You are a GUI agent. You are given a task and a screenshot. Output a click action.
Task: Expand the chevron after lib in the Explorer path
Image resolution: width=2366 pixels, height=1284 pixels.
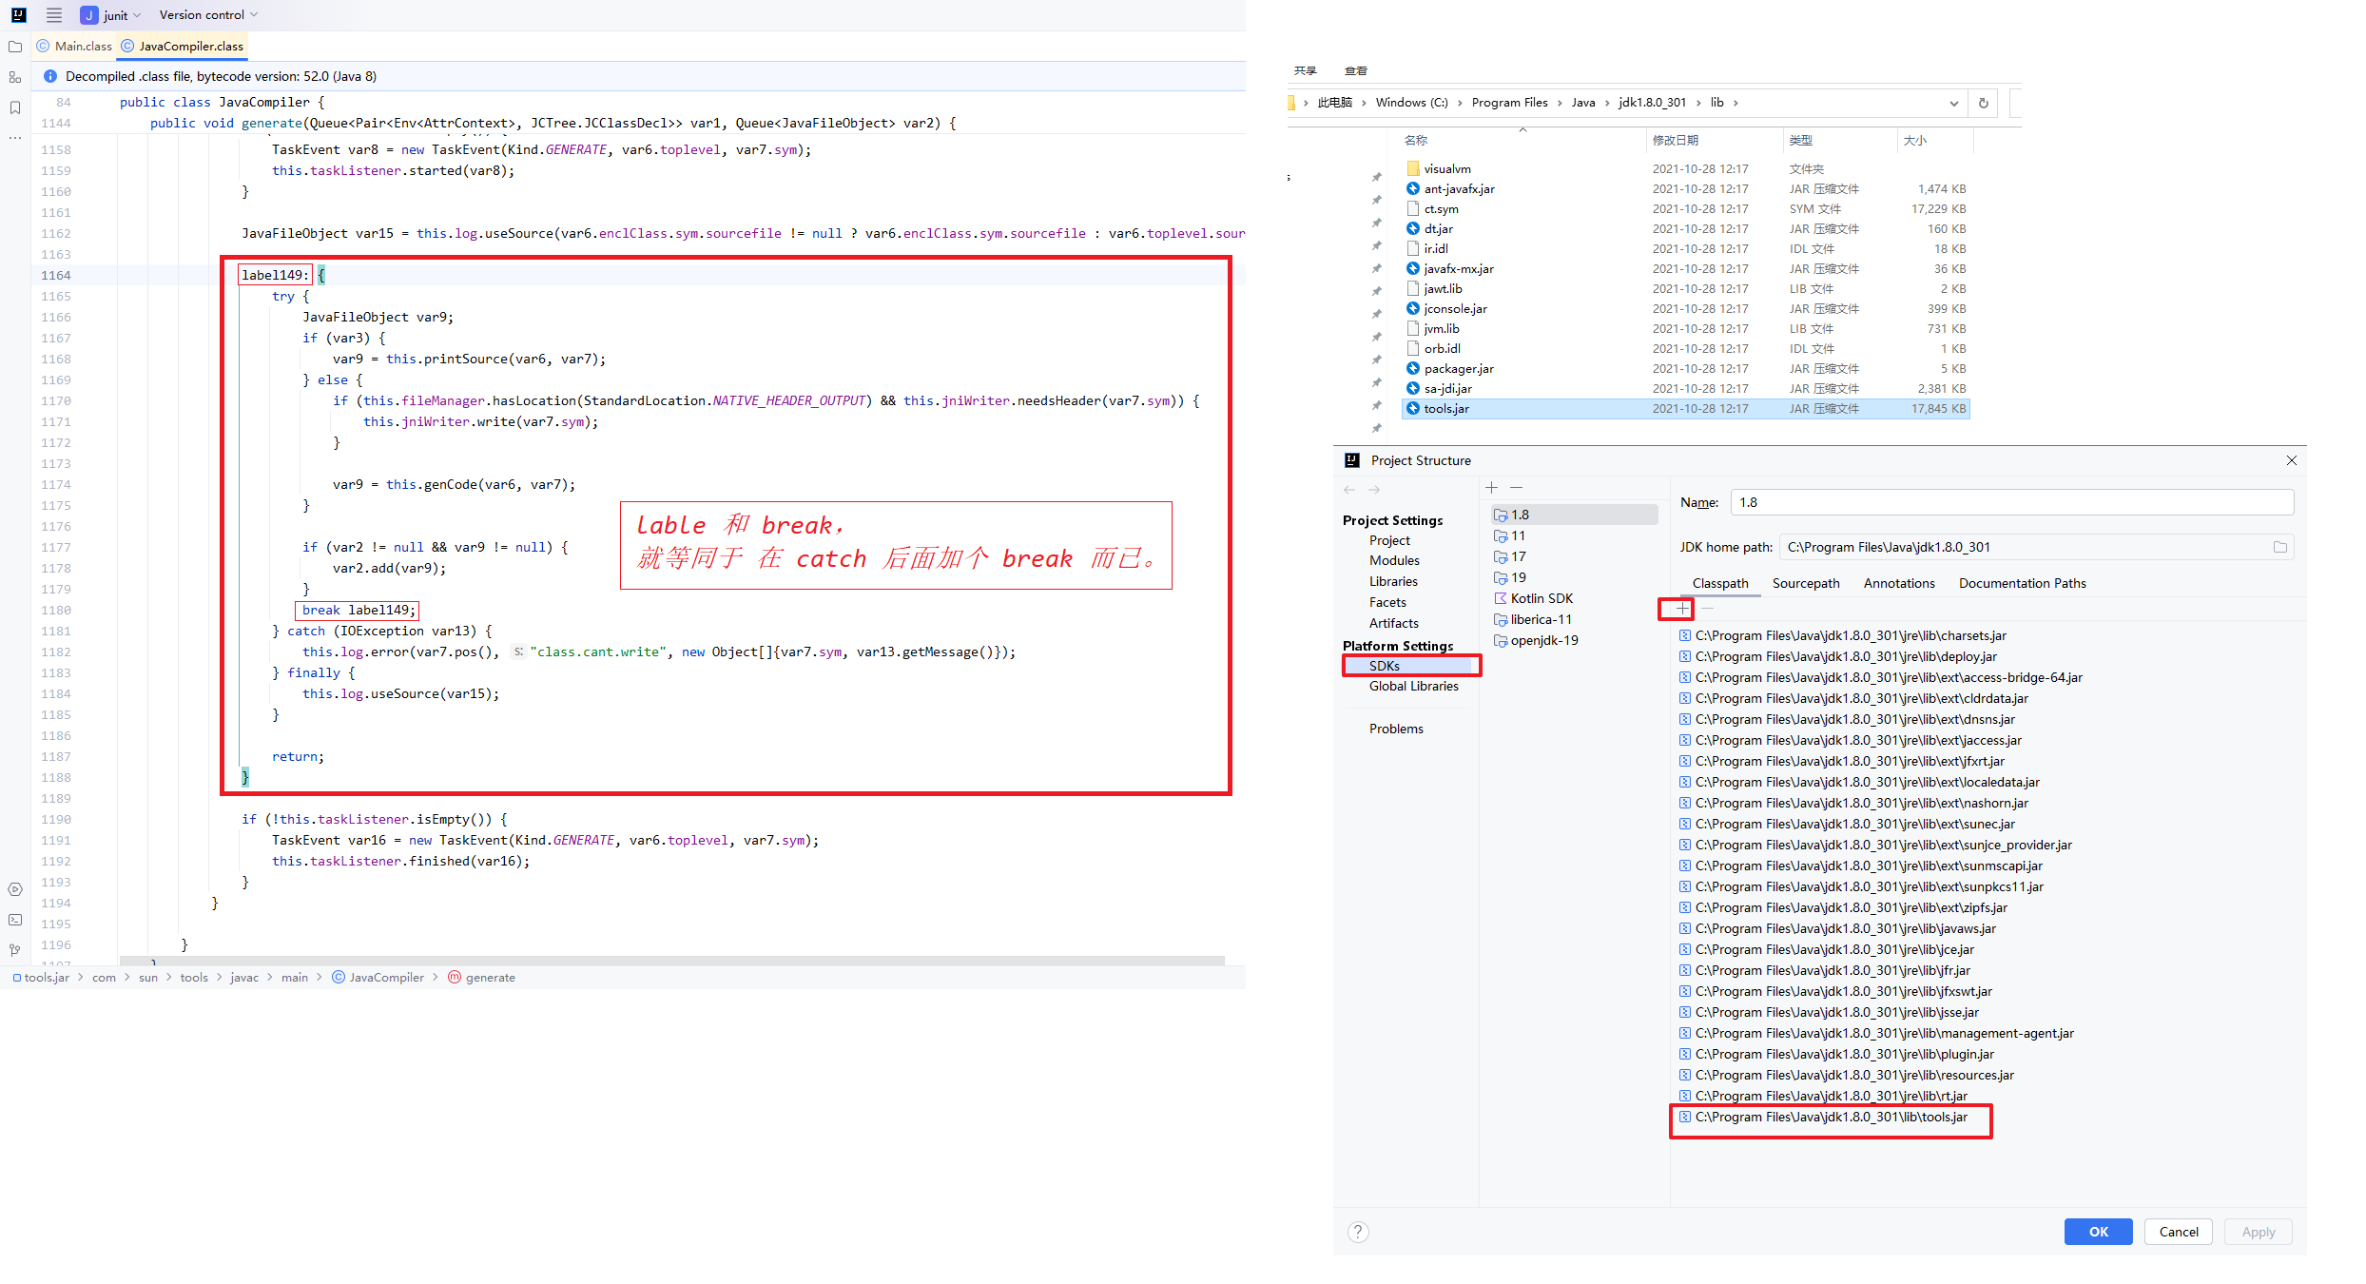point(1736,103)
